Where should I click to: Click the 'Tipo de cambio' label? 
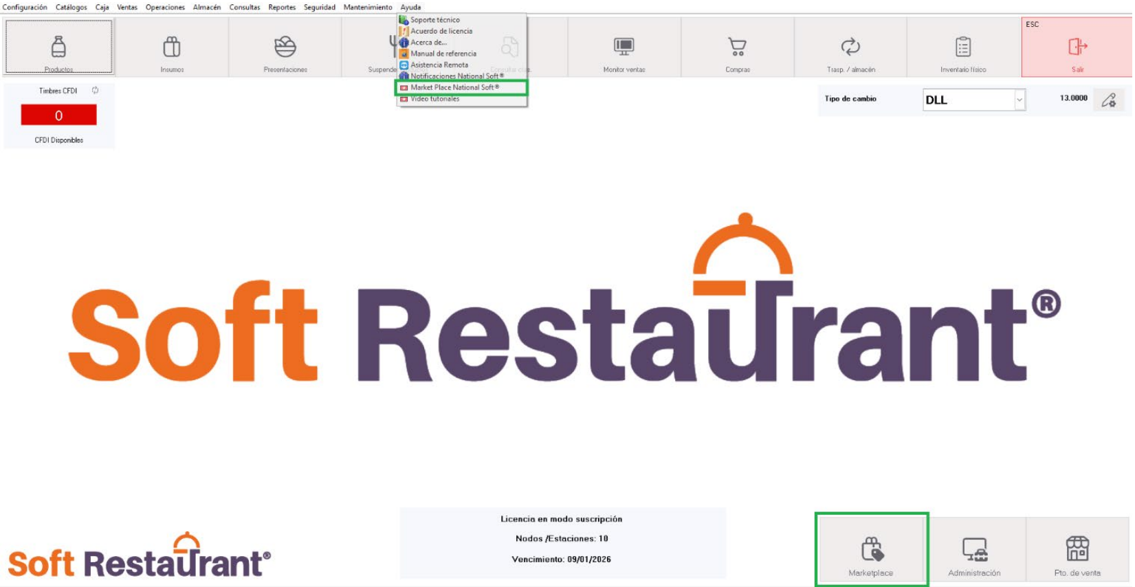pos(850,99)
